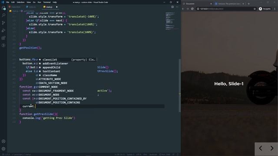Click the Chrome reload button
The image size is (278, 156).
pos(192,9)
